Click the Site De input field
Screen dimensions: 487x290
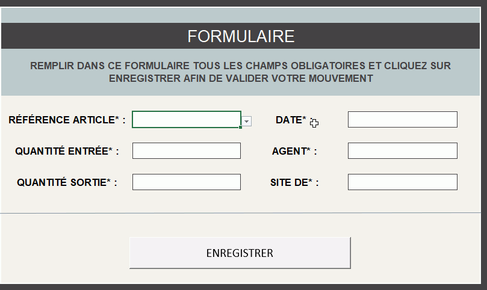click(x=402, y=182)
